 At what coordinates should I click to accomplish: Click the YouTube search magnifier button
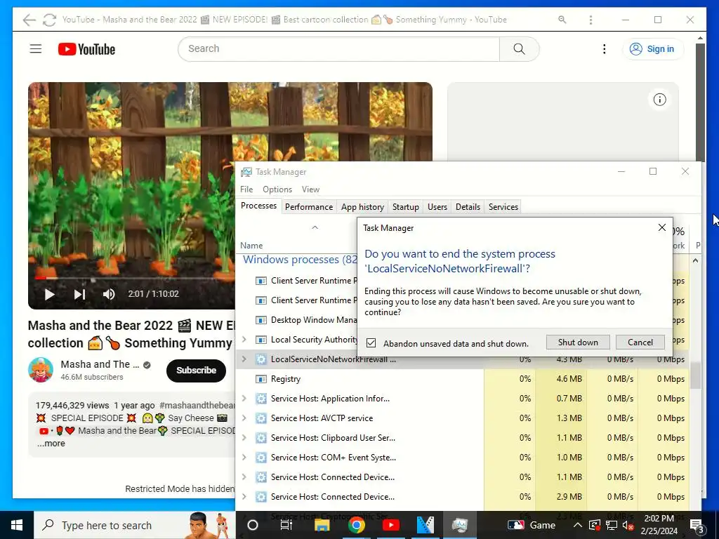click(x=519, y=48)
